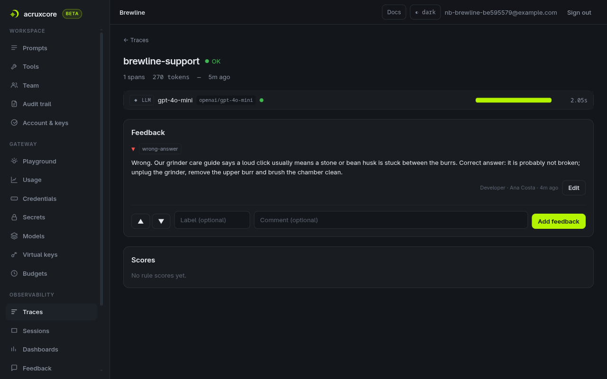Image resolution: width=607 pixels, height=379 pixels.
Task: Select thumbs-up triangle feedback button
Action: coord(141,221)
